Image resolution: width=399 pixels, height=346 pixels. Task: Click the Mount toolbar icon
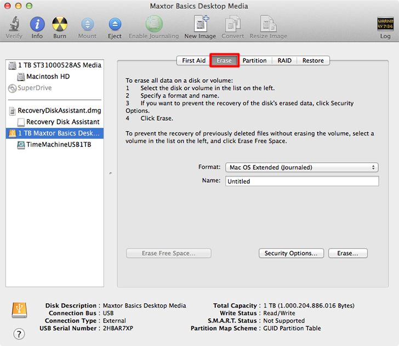(87, 25)
